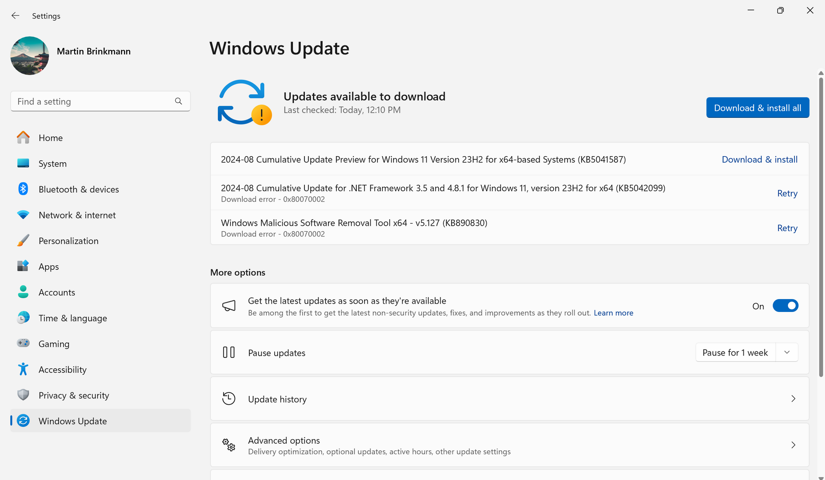The height and width of the screenshot is (480, 825).
Task: Click the More options heading
Action: coord(238,272)
